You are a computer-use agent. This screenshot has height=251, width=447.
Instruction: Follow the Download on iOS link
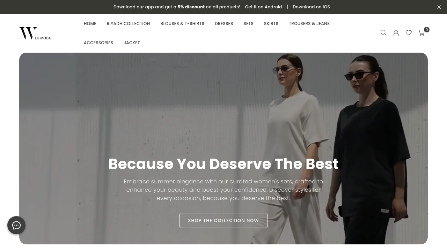click(x=311, y=7)
